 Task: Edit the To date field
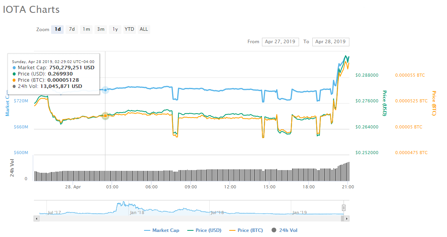[331, 42]
